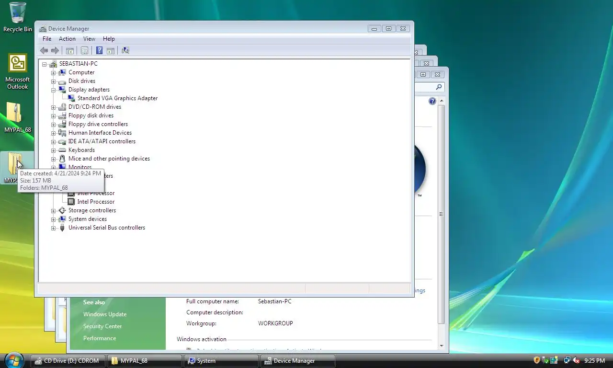
Task: Click the Storage controllers category icon
Action: pyautogui.click(x=62, y=210)
